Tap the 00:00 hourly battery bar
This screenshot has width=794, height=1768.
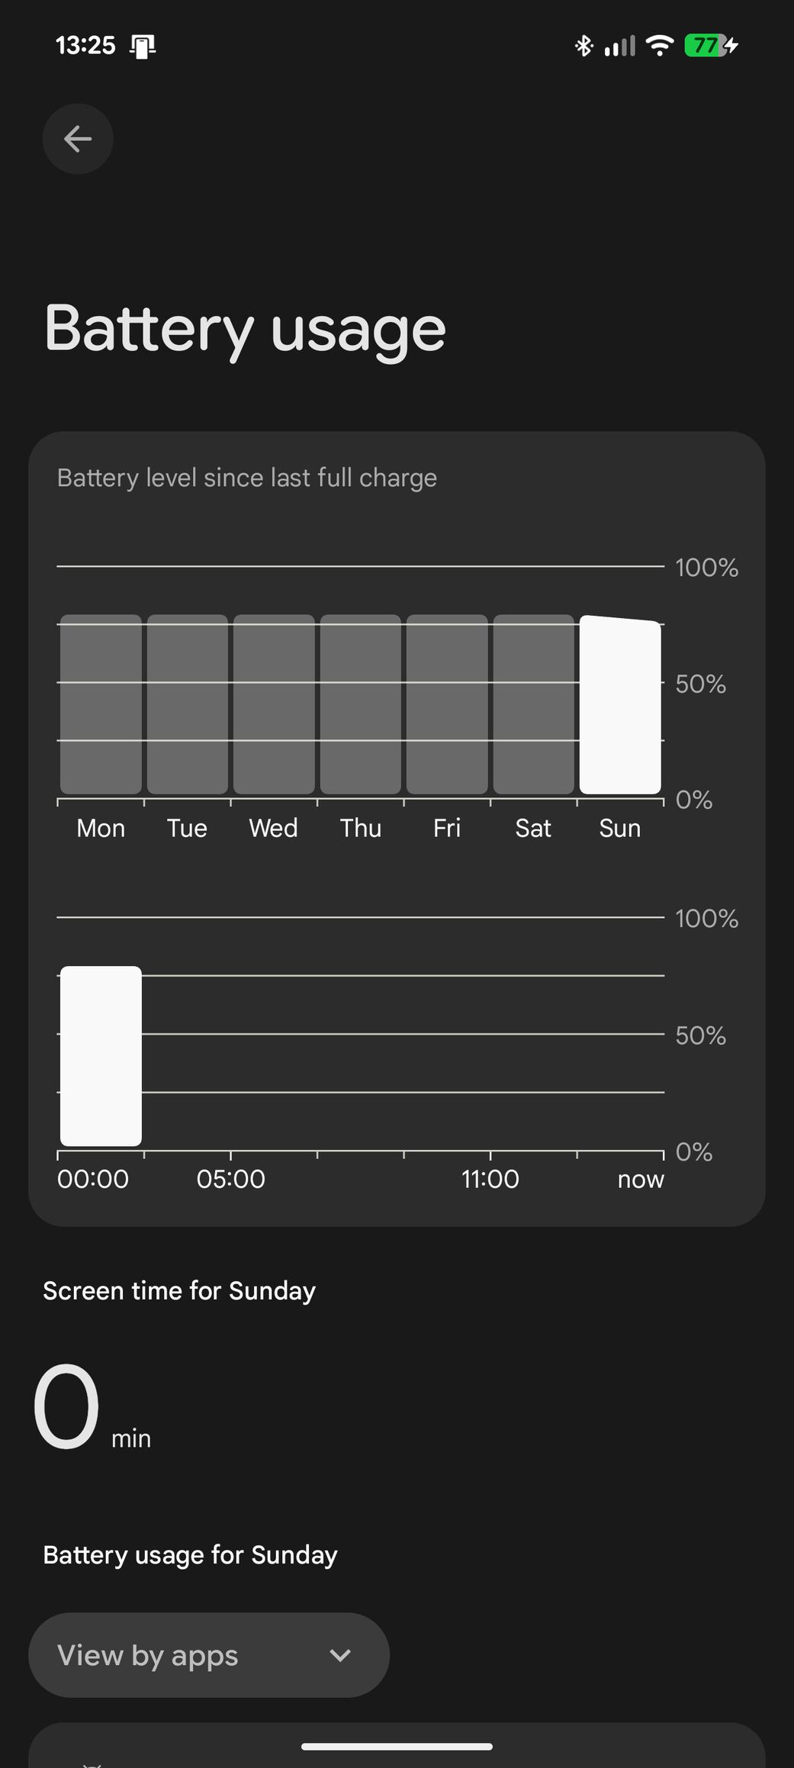[x=101, y=1056]
